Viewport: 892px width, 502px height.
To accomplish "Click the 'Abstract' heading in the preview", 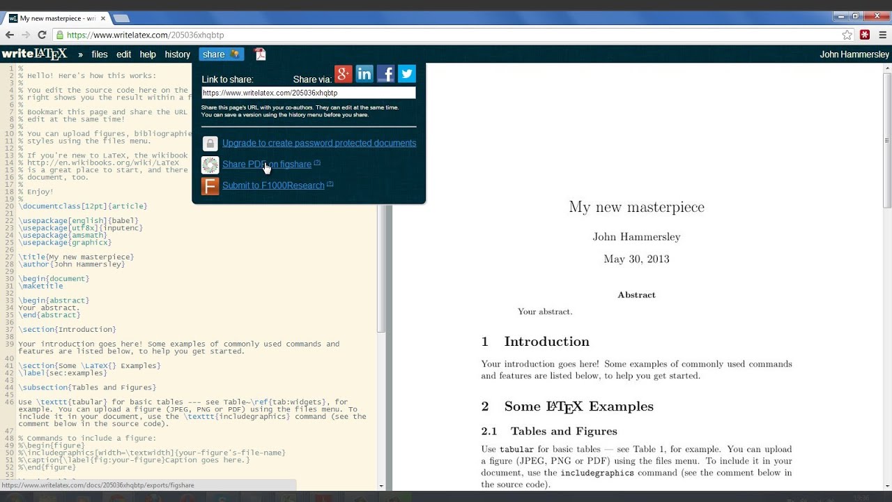I will tap(636, 295).
